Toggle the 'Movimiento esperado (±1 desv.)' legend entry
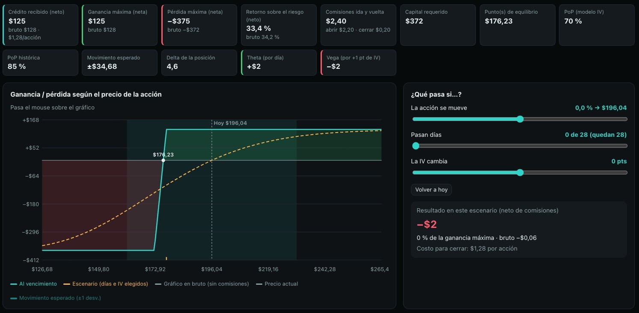This screenshot has width=639, height=313. [x=56, y=298]
